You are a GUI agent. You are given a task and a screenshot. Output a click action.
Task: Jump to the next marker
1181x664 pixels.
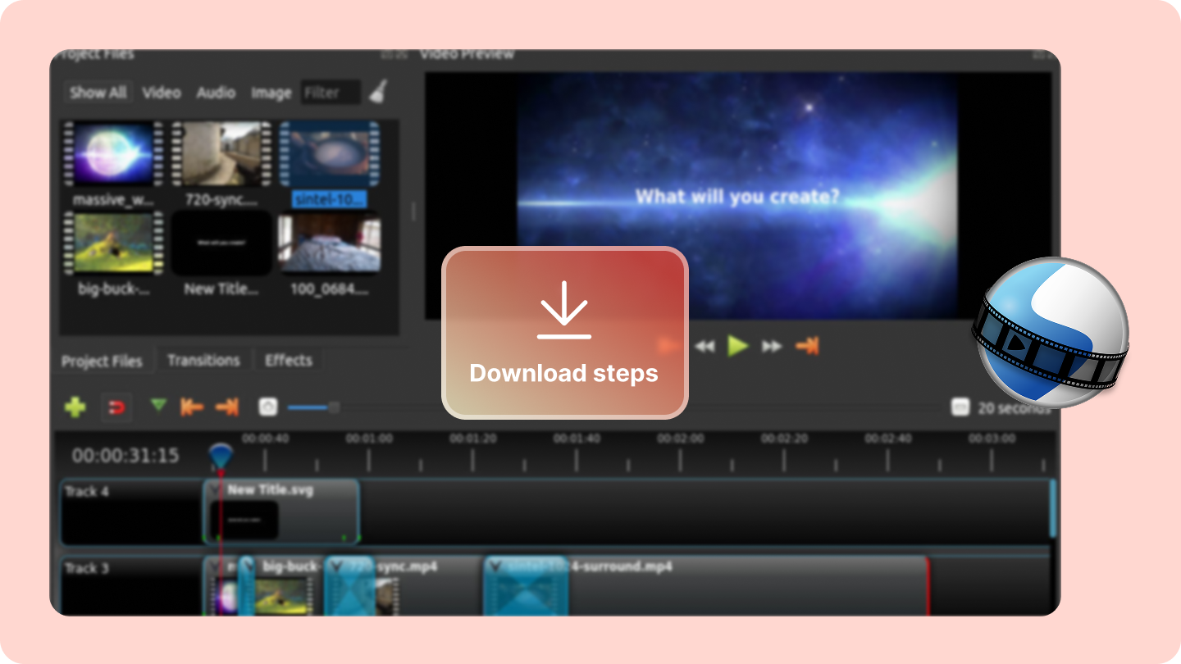227,407
